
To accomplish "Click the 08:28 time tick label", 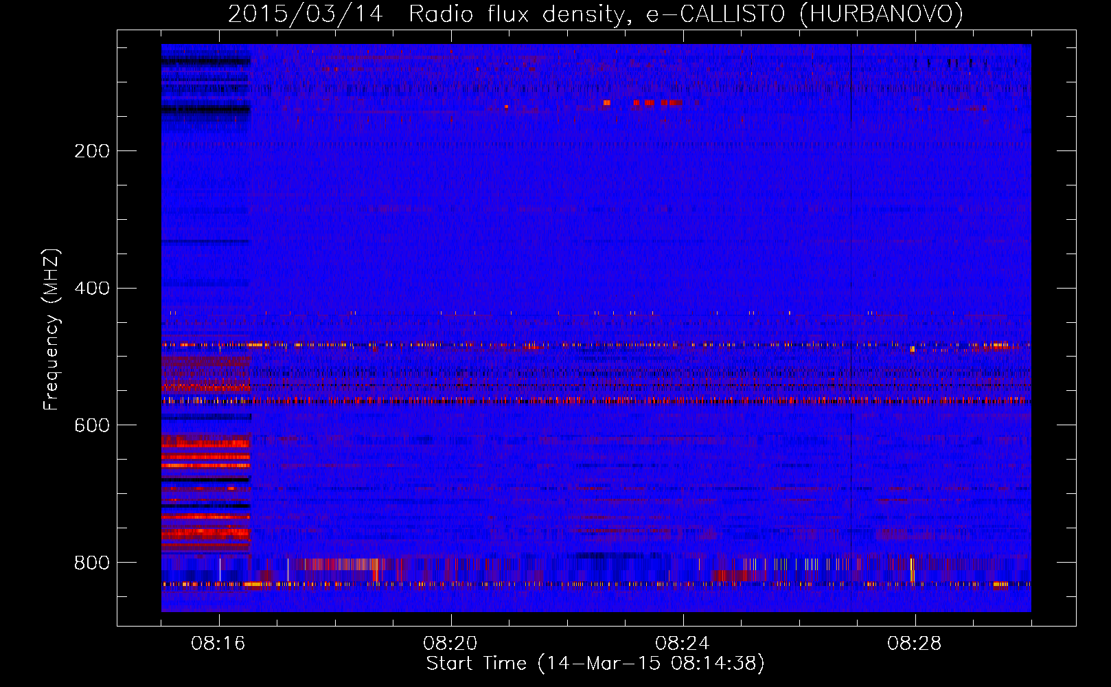I will tap(915, 644).
